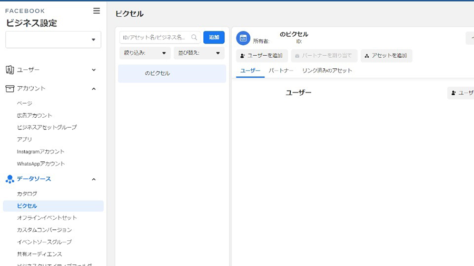
Task: Open 広告アカウント in sidebar
Action: click(34, 116)
